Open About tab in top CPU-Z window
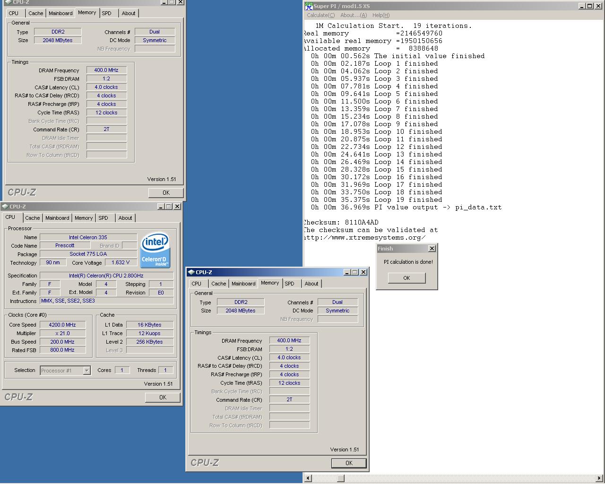 pyautogui.click(x=128, y=13)
